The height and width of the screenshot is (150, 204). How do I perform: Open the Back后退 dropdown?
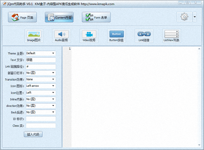click(x=40, y=112)
